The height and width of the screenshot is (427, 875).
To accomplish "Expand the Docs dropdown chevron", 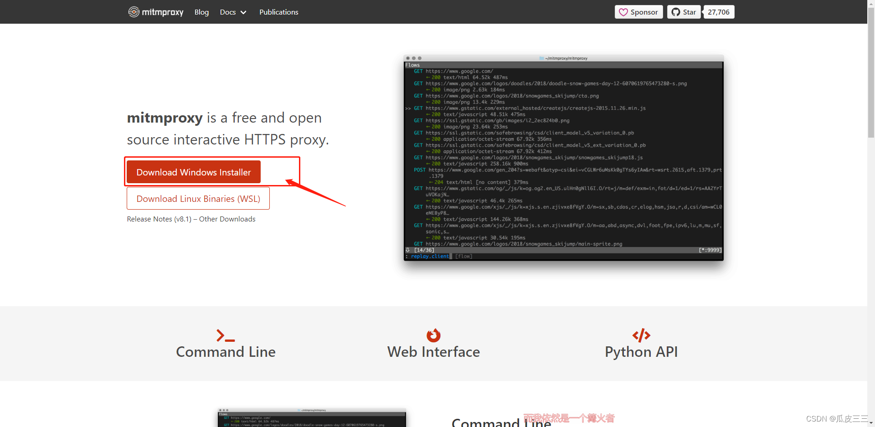I will pyautogui.click(x=243, y=12).
